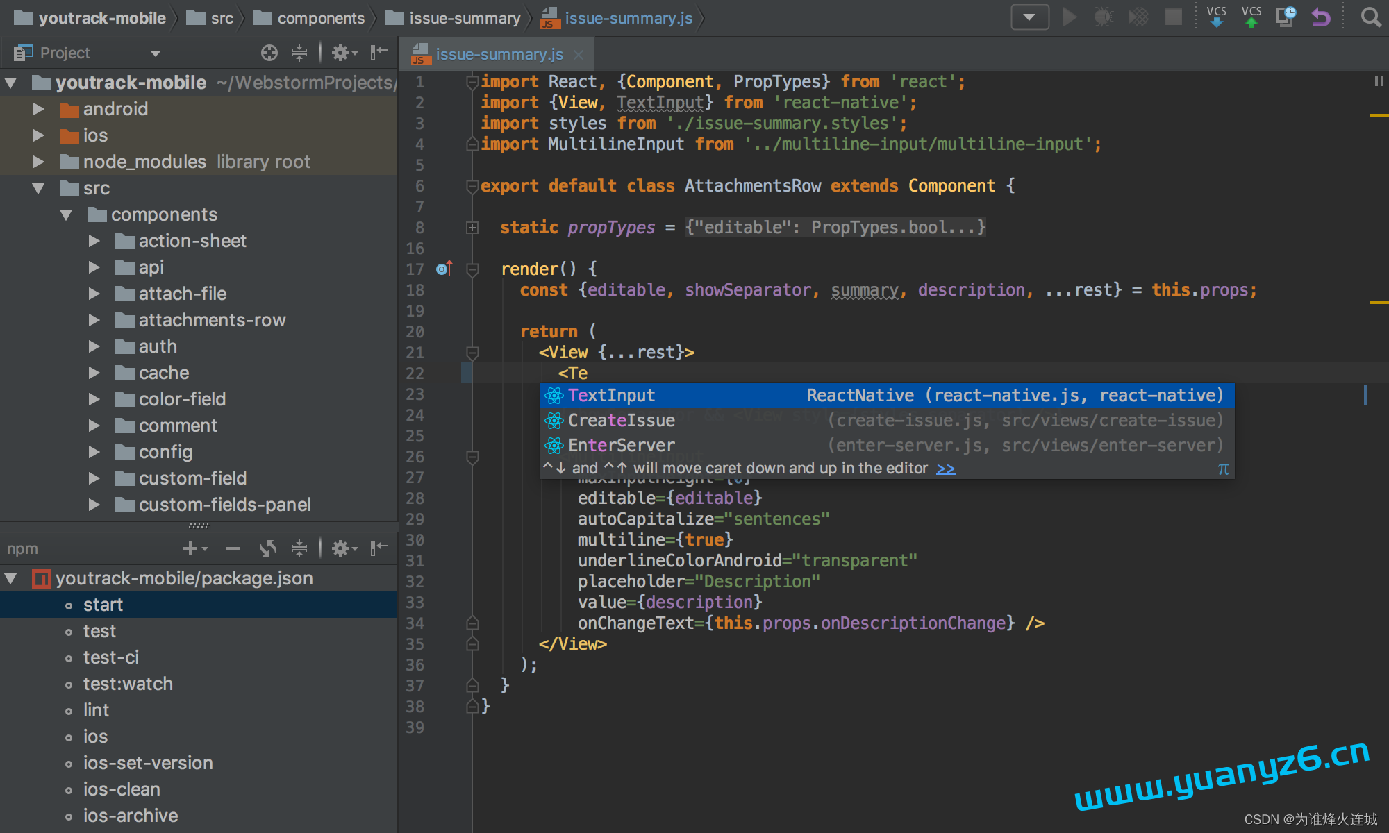This screenshot has height=833, width=1389.
Task: Open npm panel settings gear
Action: pyautogui.click(x=344, y=548)
